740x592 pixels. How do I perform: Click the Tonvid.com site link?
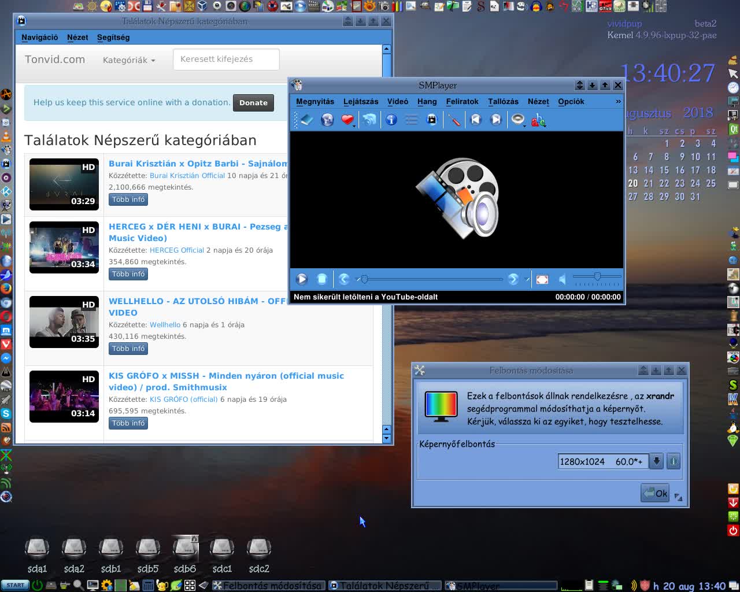(55, 59)
